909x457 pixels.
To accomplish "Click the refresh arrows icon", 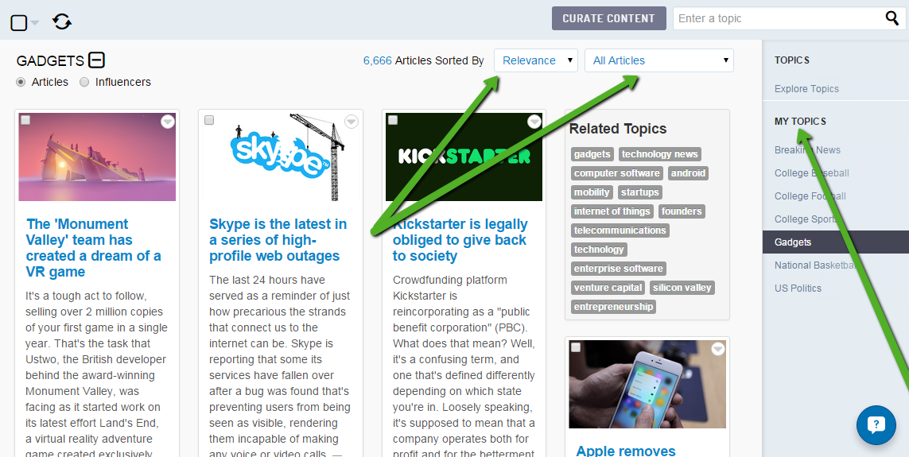I will pyautogui.click(x=62, y=22).
